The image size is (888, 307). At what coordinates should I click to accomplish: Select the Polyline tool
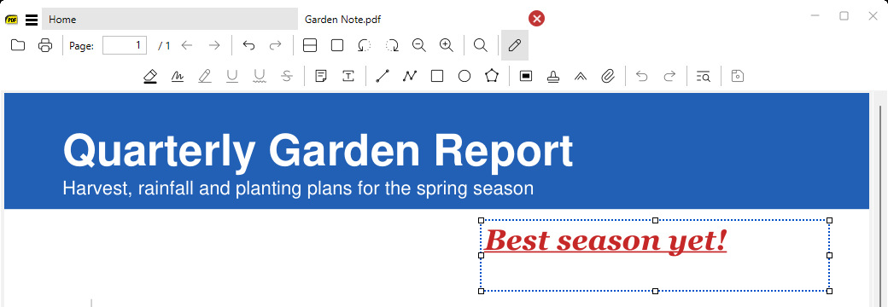[x=410, y=77]
